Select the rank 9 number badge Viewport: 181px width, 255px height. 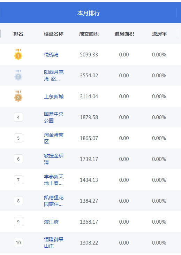[18, 222]
